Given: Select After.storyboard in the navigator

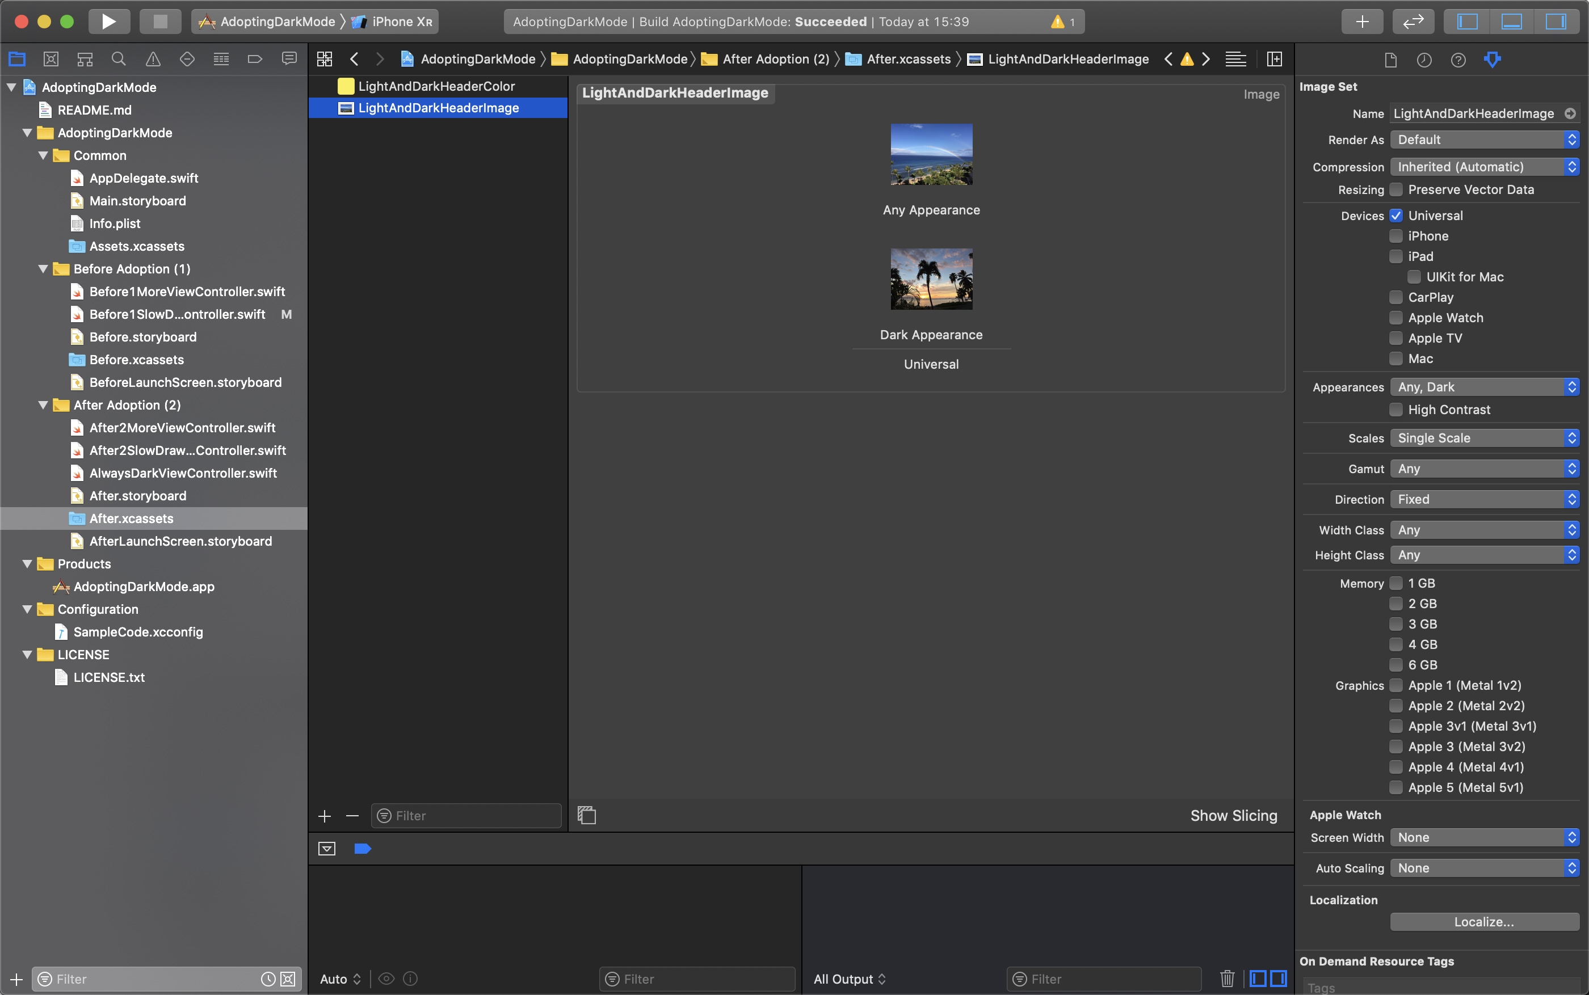Looking at the screenshot, I should pos(137,496).
